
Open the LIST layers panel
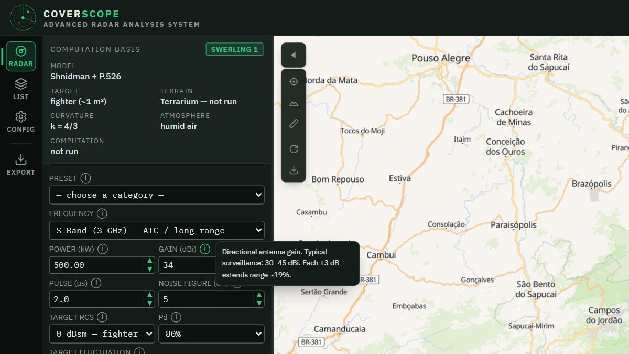[x=21, y=89]
